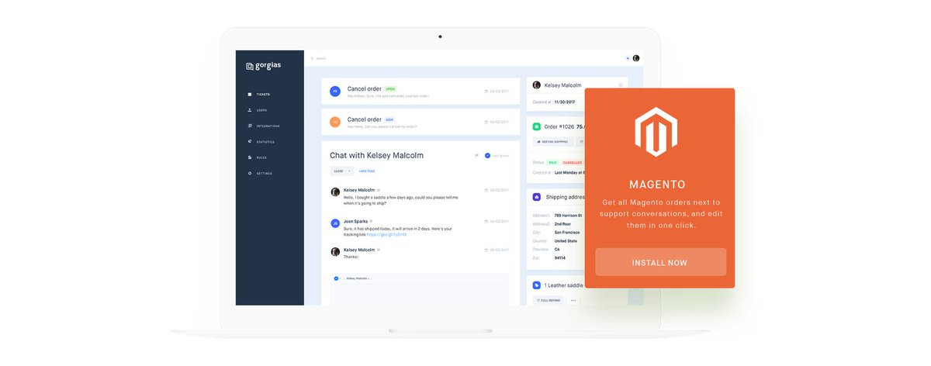Viewport: 931px width, 366px height.
Task: Click the reply channel icon in composer
Action: coord(336,278)
